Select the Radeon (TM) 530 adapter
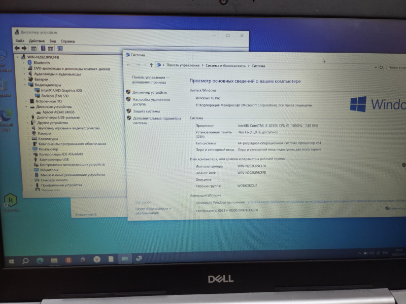 (x=51, y=95)
